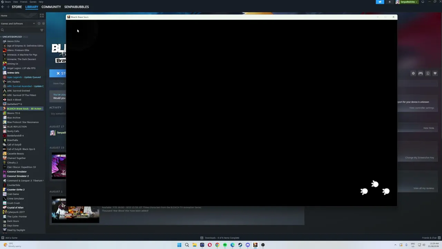Create a New Note
This screenshot has height=249, width=442.
(x=429, y=128)
